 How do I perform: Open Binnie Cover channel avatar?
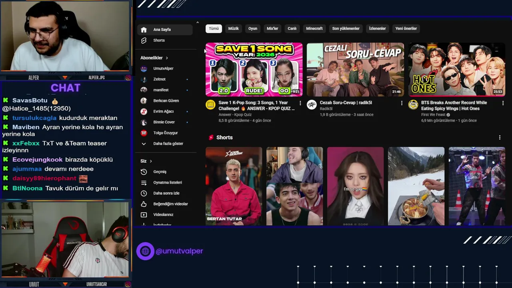(x=144, y=122)
